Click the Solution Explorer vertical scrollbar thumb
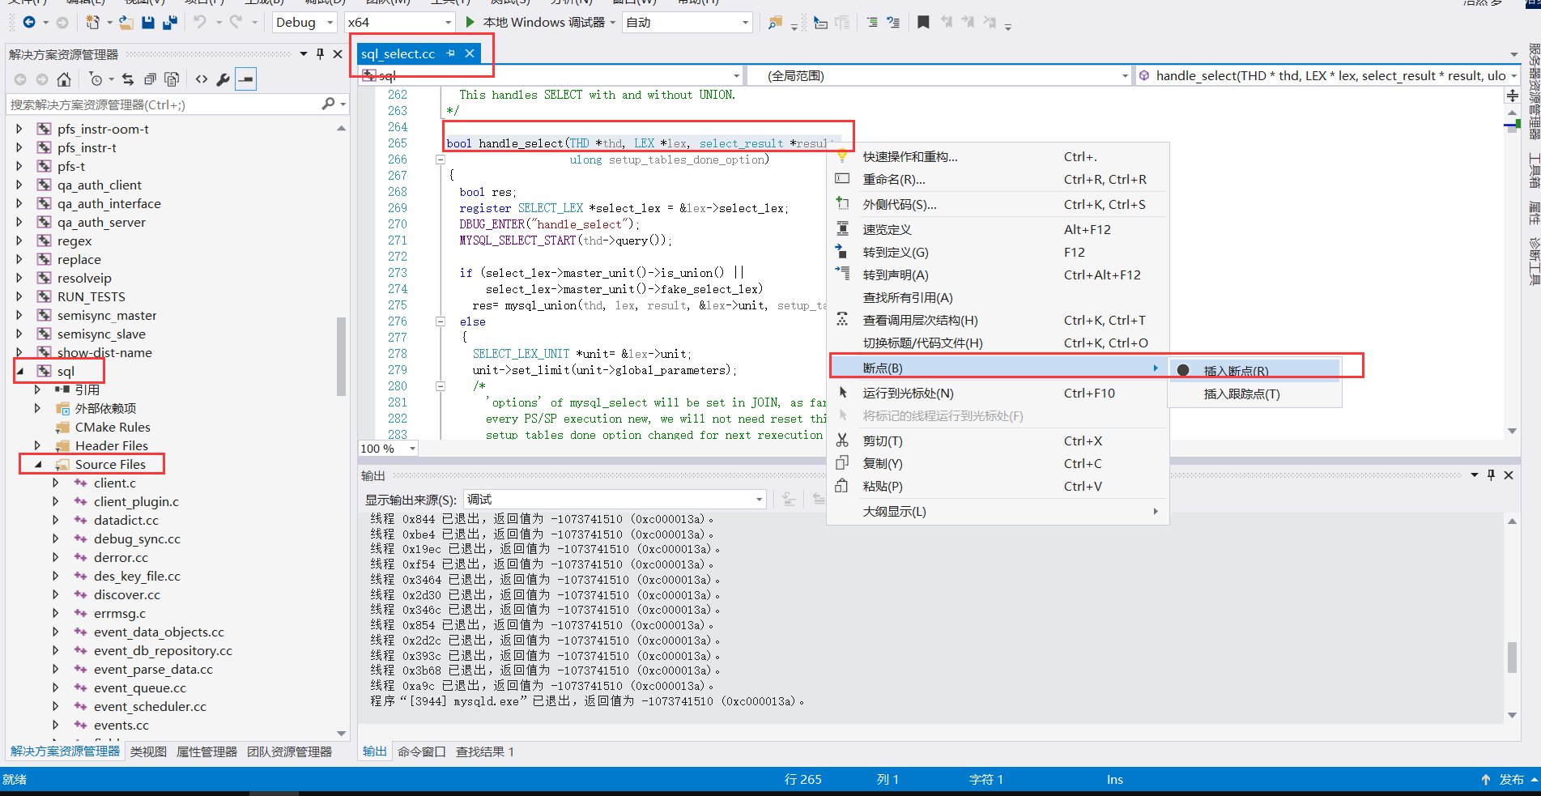This screenshot has height=796, width=1541. pos(341,356)
